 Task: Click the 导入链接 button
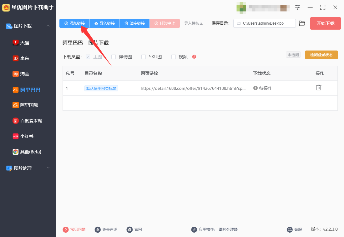(105, 23)
